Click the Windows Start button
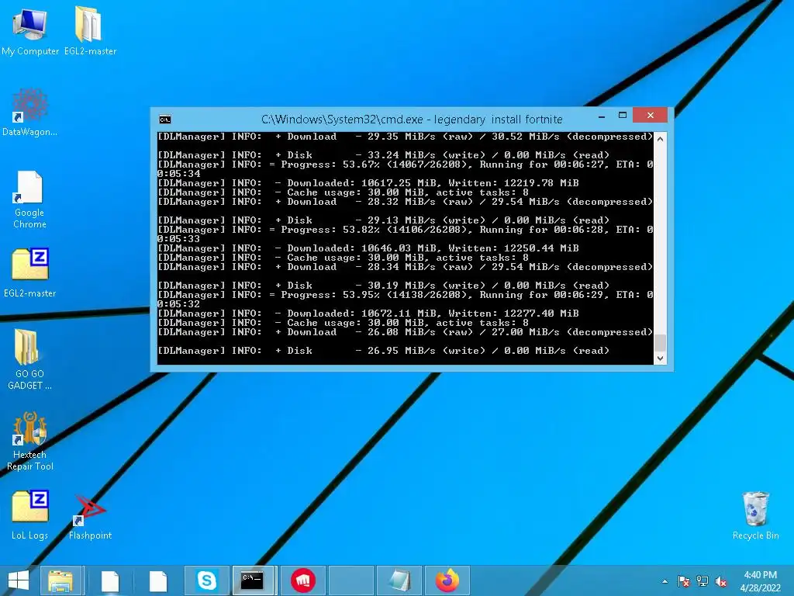Image resolution: width=794 pixels, height=596 pixels. [19, 580]
